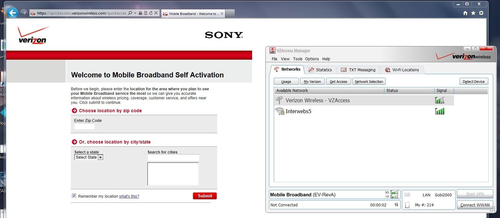Close the Mobile Broadband browser tab
The width and height of the screenshot is (500, 218).
point(222,14)
